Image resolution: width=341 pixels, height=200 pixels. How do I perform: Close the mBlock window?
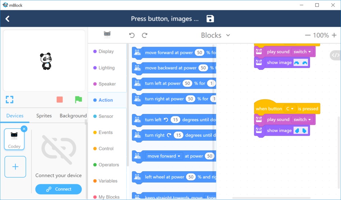pos(333,5)
